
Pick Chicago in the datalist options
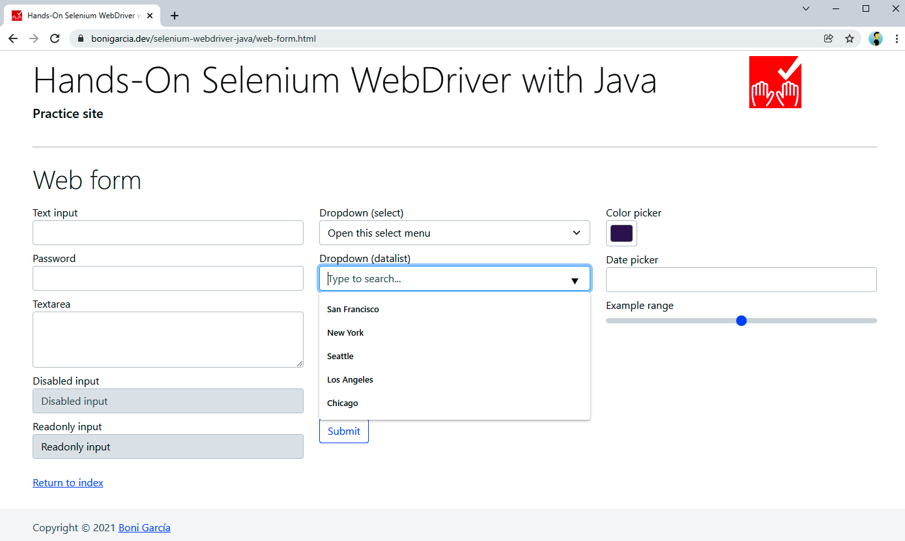tap(343, 403)
